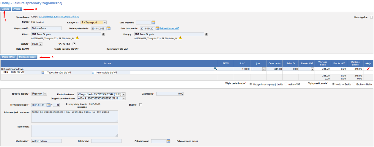Click dollar icon next to Tabela kursów dla VAT
This screenshot has height=147, width=374.
(93, 72)
